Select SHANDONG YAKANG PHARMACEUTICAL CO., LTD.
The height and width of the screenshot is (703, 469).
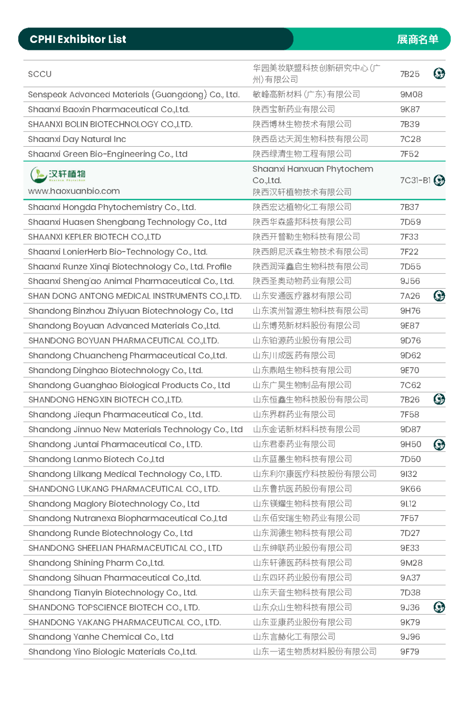click(125, 622)
